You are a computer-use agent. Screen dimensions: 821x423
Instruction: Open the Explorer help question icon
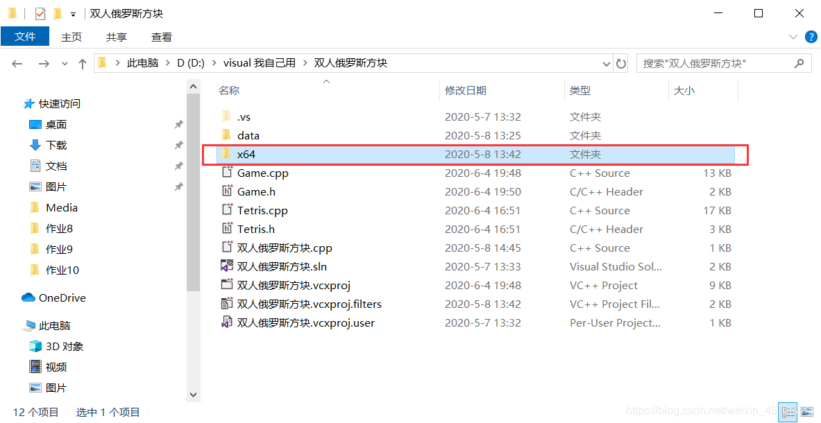click(811, 37)
